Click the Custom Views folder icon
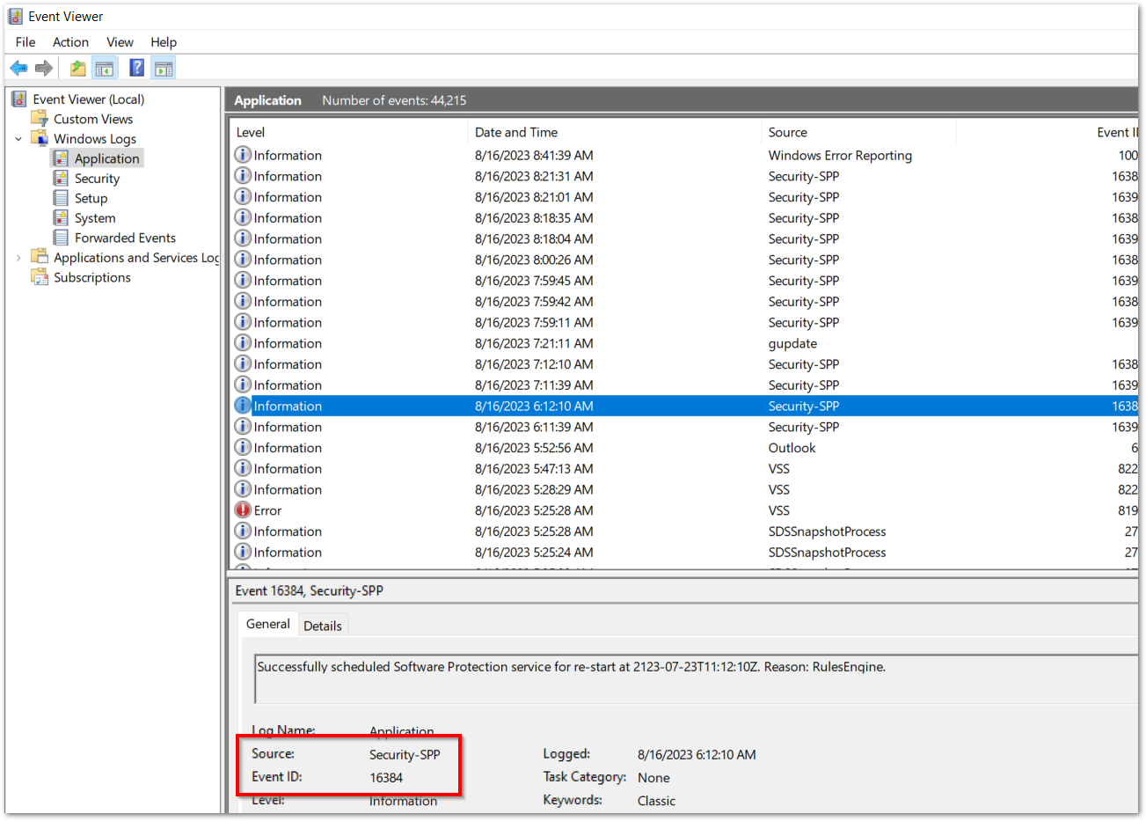Image resolution: width=1146 pixels, height=821 pixels. 40,118
